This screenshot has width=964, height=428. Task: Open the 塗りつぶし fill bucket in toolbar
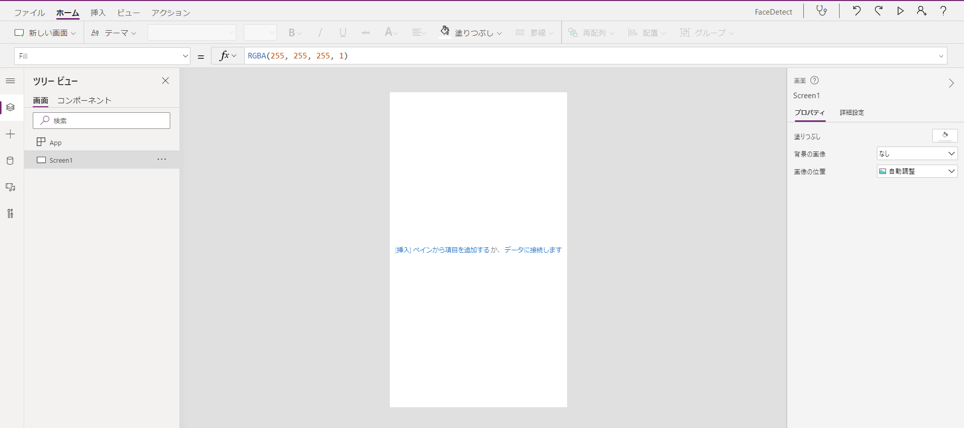470,33
